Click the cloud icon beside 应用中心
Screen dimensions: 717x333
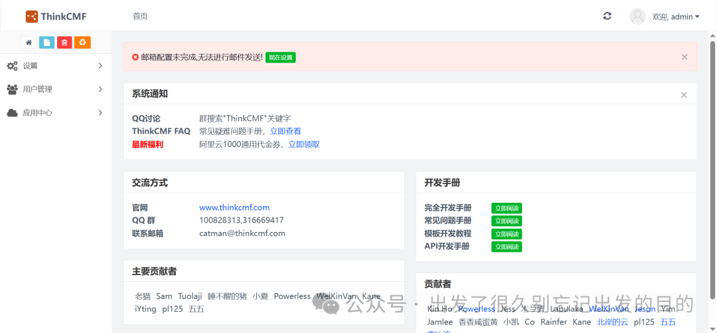pyautogui.click(x=13, y=113)
